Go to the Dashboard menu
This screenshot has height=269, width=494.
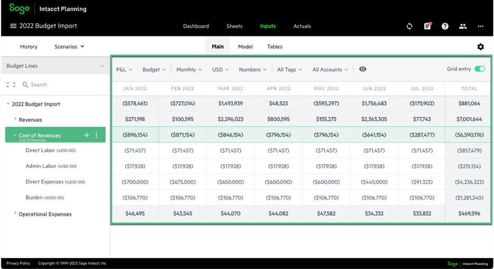[x=196, y=26]
